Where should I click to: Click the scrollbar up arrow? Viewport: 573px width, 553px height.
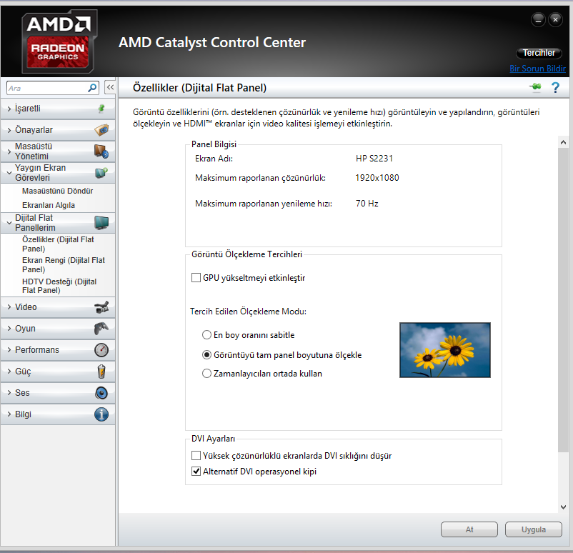[x=563, y=142]
